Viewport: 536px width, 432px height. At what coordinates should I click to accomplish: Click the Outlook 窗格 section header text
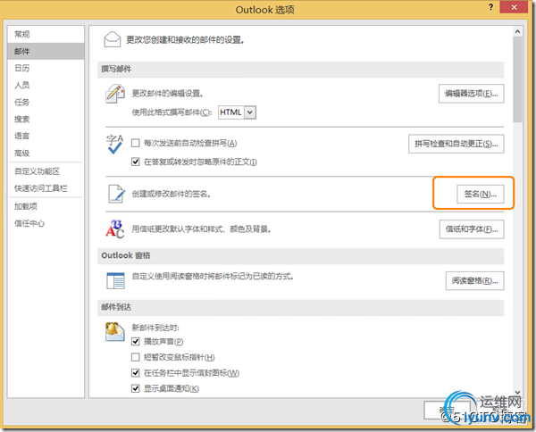click(x=125, y=255)
